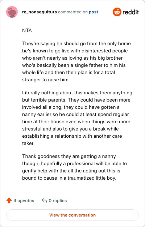The width and height of the screenshot is (145, 227).
Task: Collapse thread using the vertical line below the avatar
Action: pos(12,105)
